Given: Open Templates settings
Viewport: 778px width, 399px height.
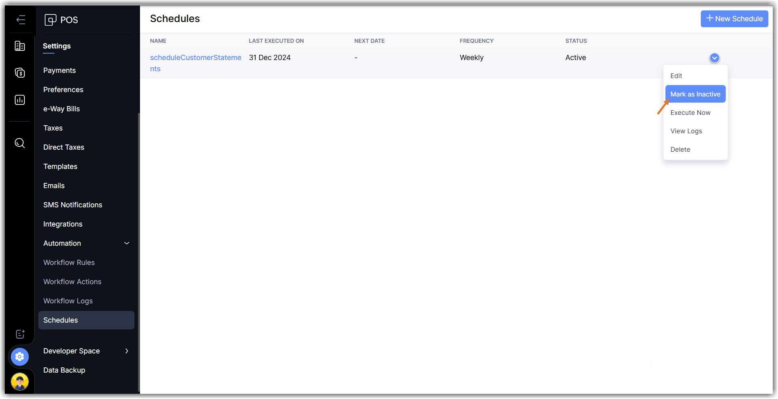Looking at the screenshot, I should coord(60,166).
